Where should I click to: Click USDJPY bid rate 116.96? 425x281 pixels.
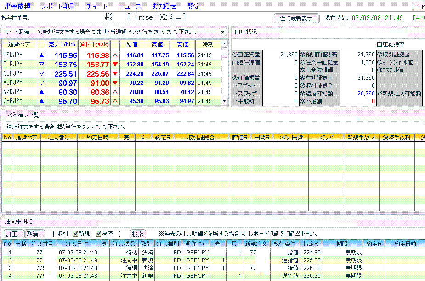[x=66, y=55]
